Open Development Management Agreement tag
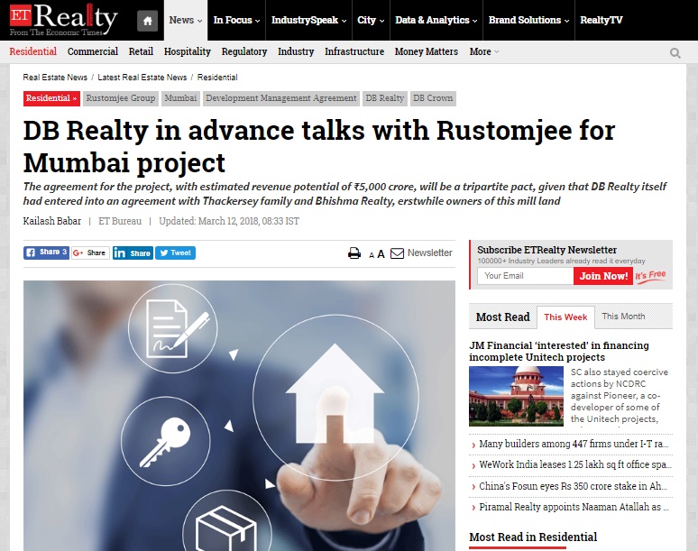698x551 pixels. click(x=280, y=98)
